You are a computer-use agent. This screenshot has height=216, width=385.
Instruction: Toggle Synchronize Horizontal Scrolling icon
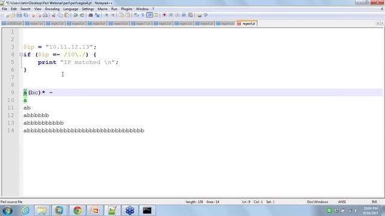tap(128, 15)
